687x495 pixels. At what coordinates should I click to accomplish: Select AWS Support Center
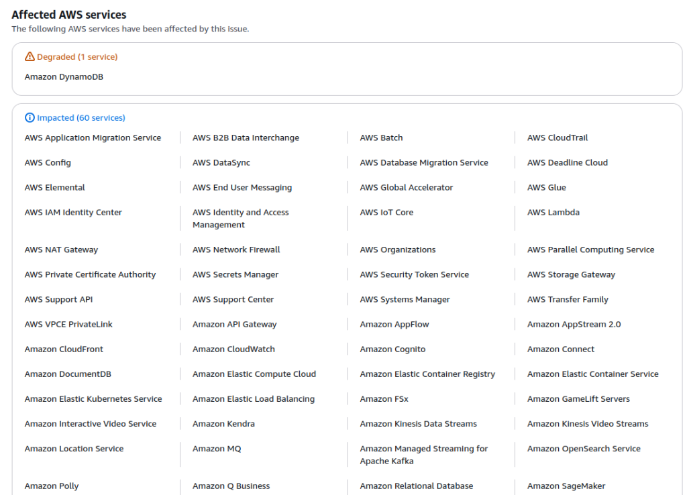point(231,299)
